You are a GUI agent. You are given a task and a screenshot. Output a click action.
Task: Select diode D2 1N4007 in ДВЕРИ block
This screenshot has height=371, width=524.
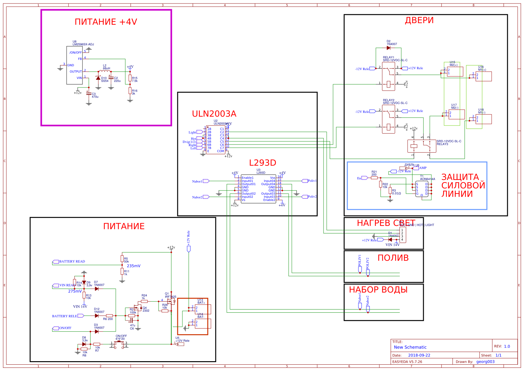389,47
